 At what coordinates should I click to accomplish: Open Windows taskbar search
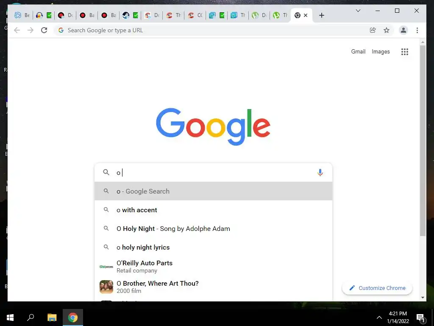pyautogui.click(x=31, y=318)
